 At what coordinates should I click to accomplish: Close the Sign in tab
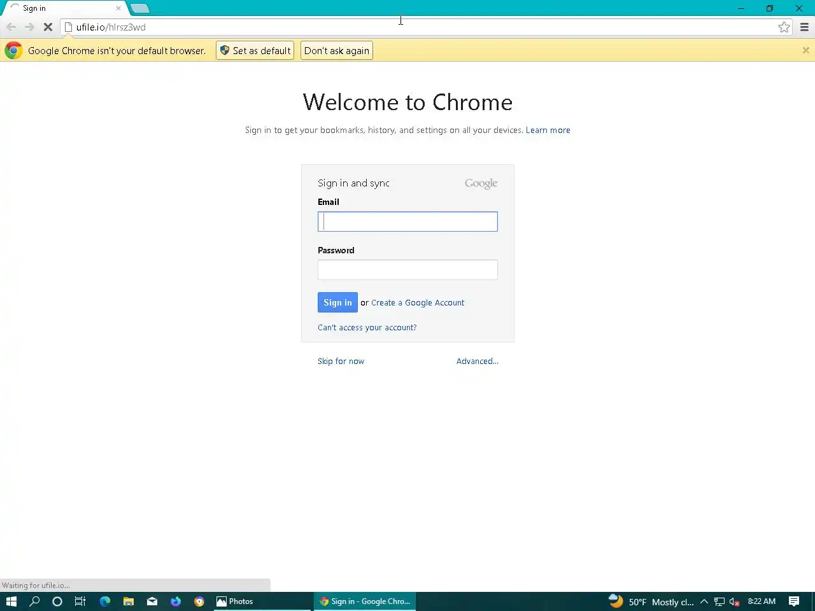[118, 8]
